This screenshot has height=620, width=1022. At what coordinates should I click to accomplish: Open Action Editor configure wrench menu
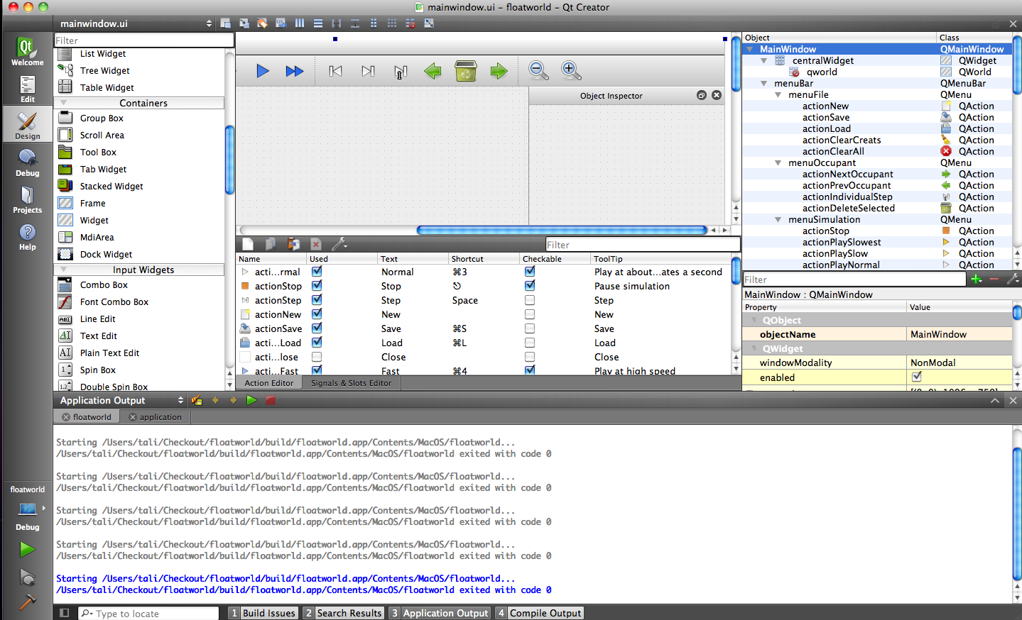pos(339,244)
